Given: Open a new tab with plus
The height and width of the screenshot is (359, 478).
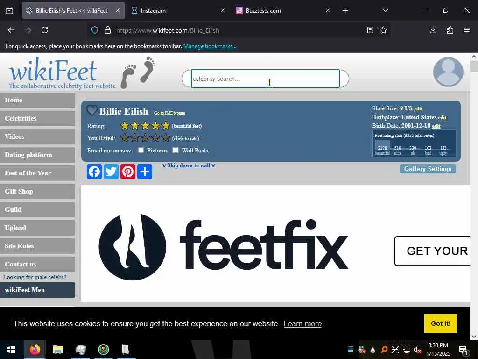Looking at the screenshot, I should coord(345,11).
